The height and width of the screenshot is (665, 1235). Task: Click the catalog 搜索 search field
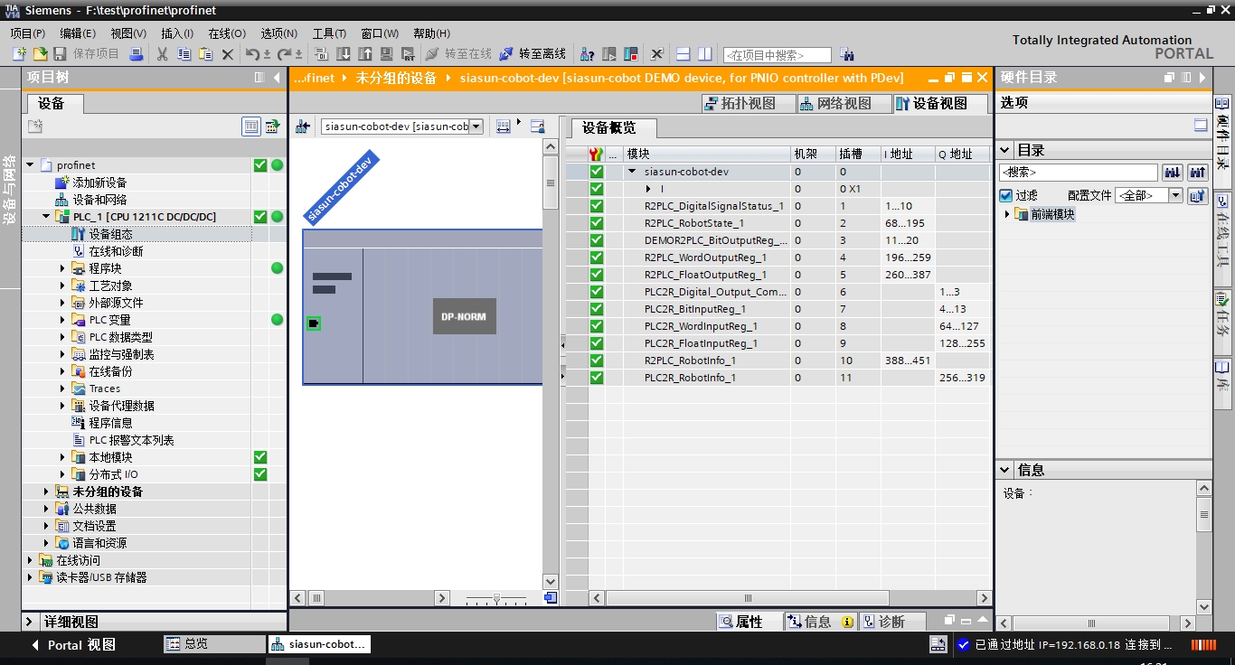click(x=1078, y=172)
